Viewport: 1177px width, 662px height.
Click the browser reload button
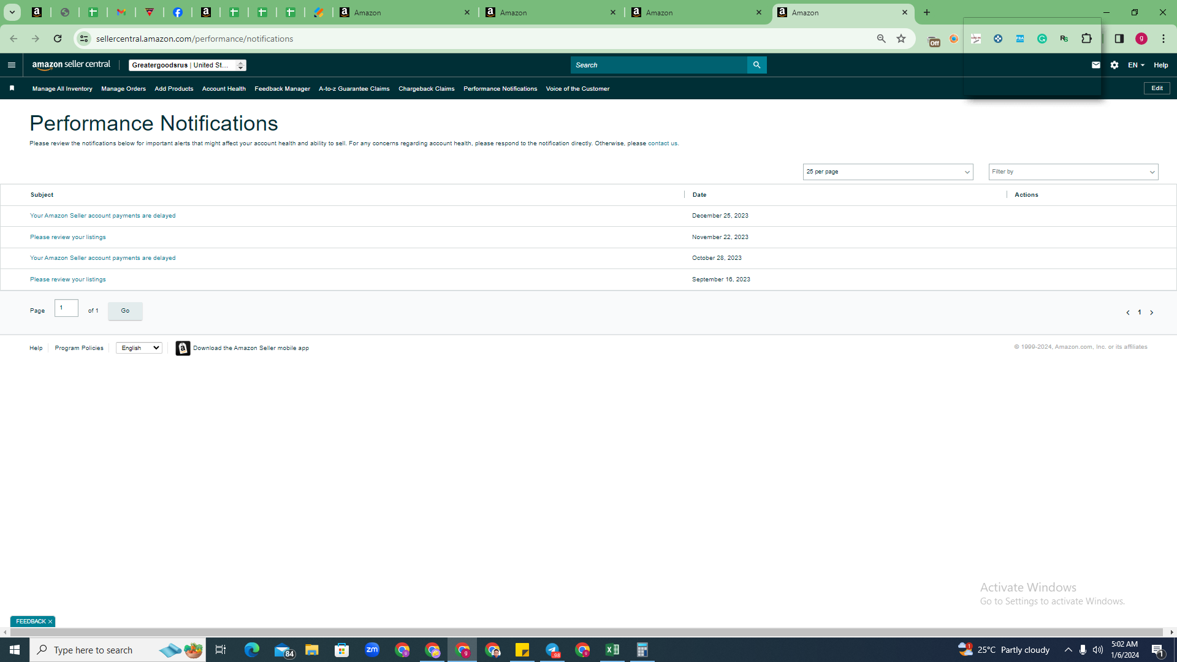(x=58, y=39)
